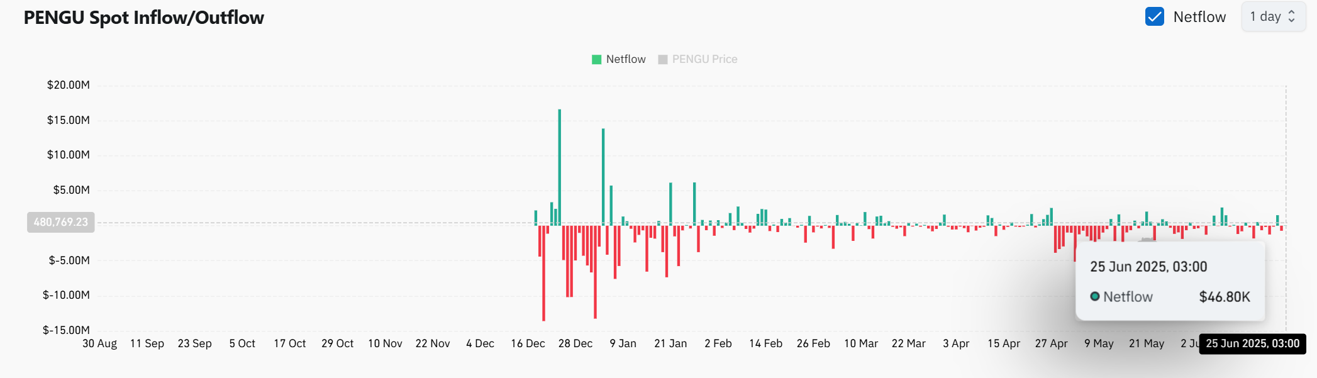Click the green bar directly above 21 Jan
Screen dimensions: 1317x378
pyautogui.click(x=670, y=203)
